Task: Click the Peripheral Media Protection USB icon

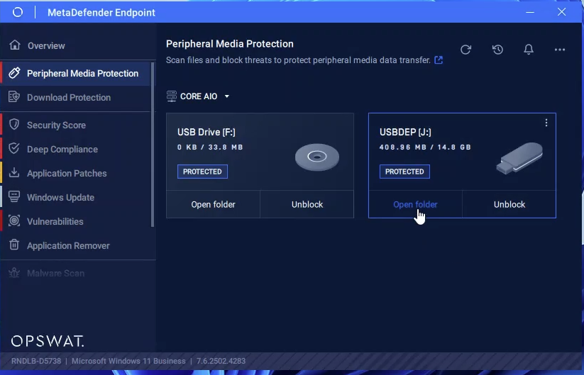Action: click(x=14, y=73)
